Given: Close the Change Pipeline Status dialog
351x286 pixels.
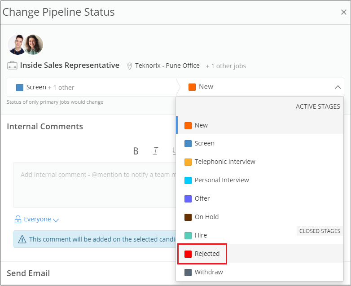Looking at the screenshot, I should pos(343,12).
